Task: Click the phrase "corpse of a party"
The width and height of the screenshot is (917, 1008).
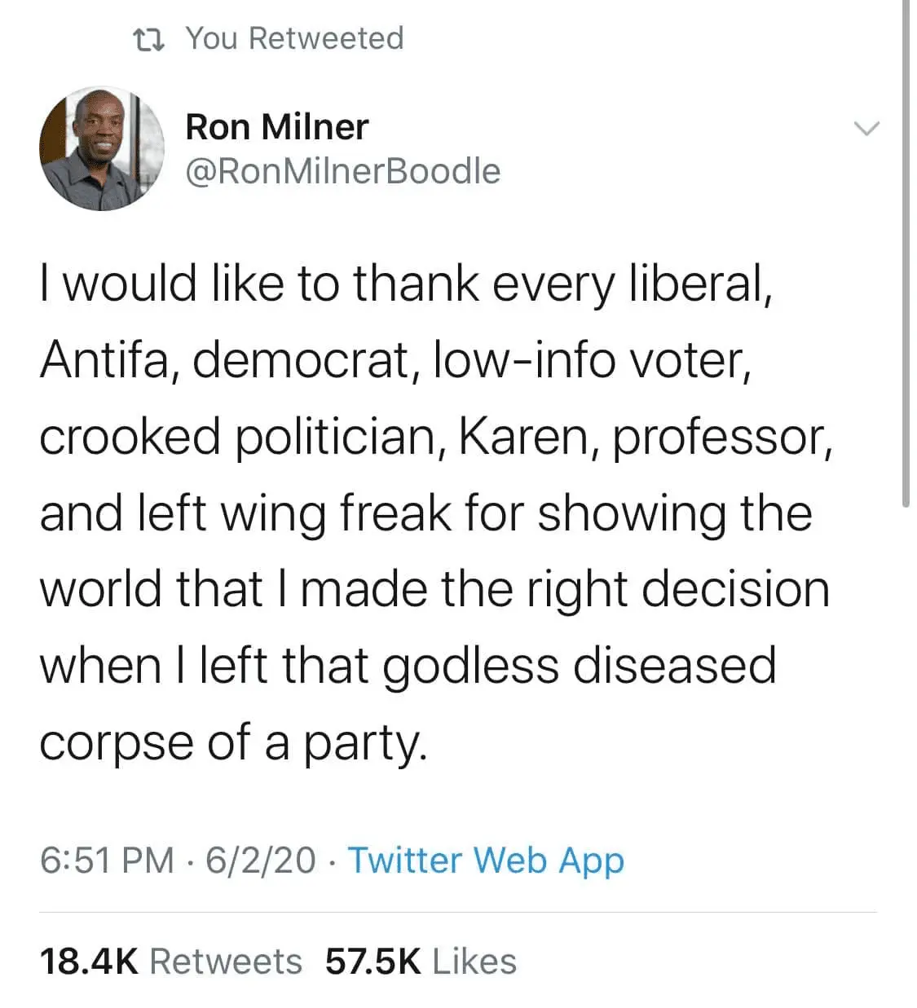Action: coord(233,742)
